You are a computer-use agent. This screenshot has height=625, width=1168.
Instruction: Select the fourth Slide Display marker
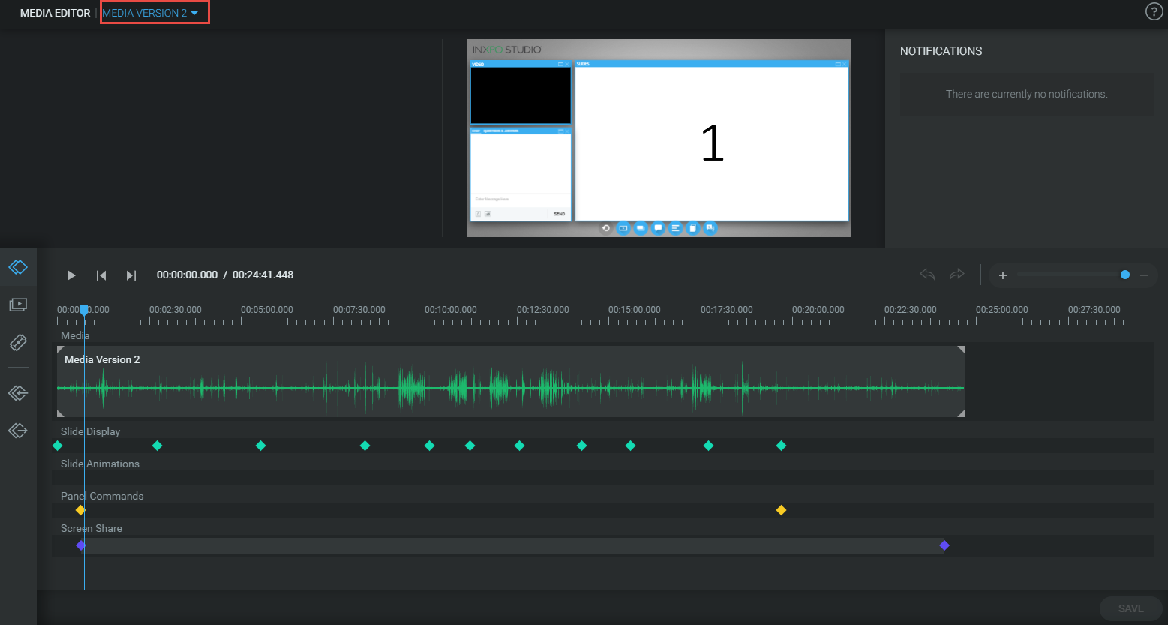(365, 446)
